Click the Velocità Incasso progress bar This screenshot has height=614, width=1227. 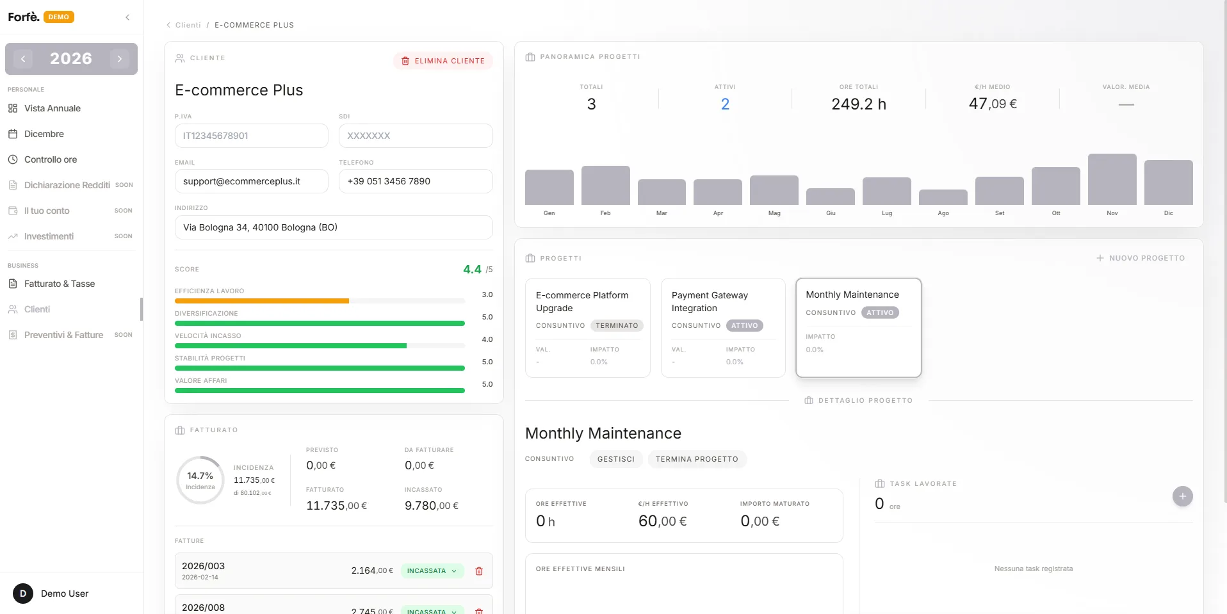[x=291, y=346]
